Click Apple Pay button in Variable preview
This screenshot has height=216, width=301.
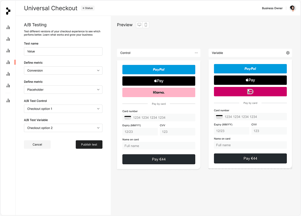point(250,80)
